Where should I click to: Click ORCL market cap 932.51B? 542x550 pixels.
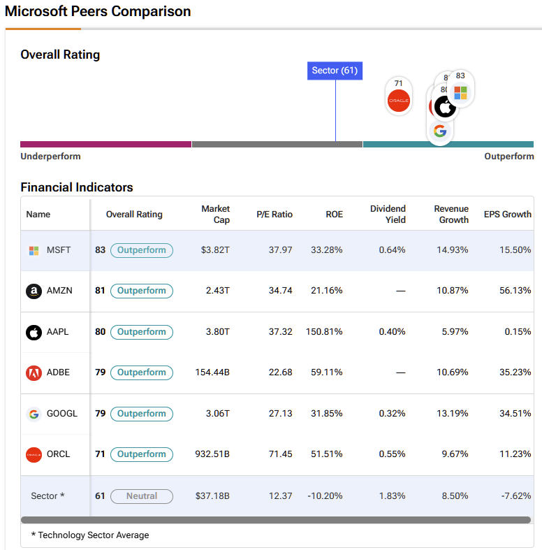tap(212, 454)
